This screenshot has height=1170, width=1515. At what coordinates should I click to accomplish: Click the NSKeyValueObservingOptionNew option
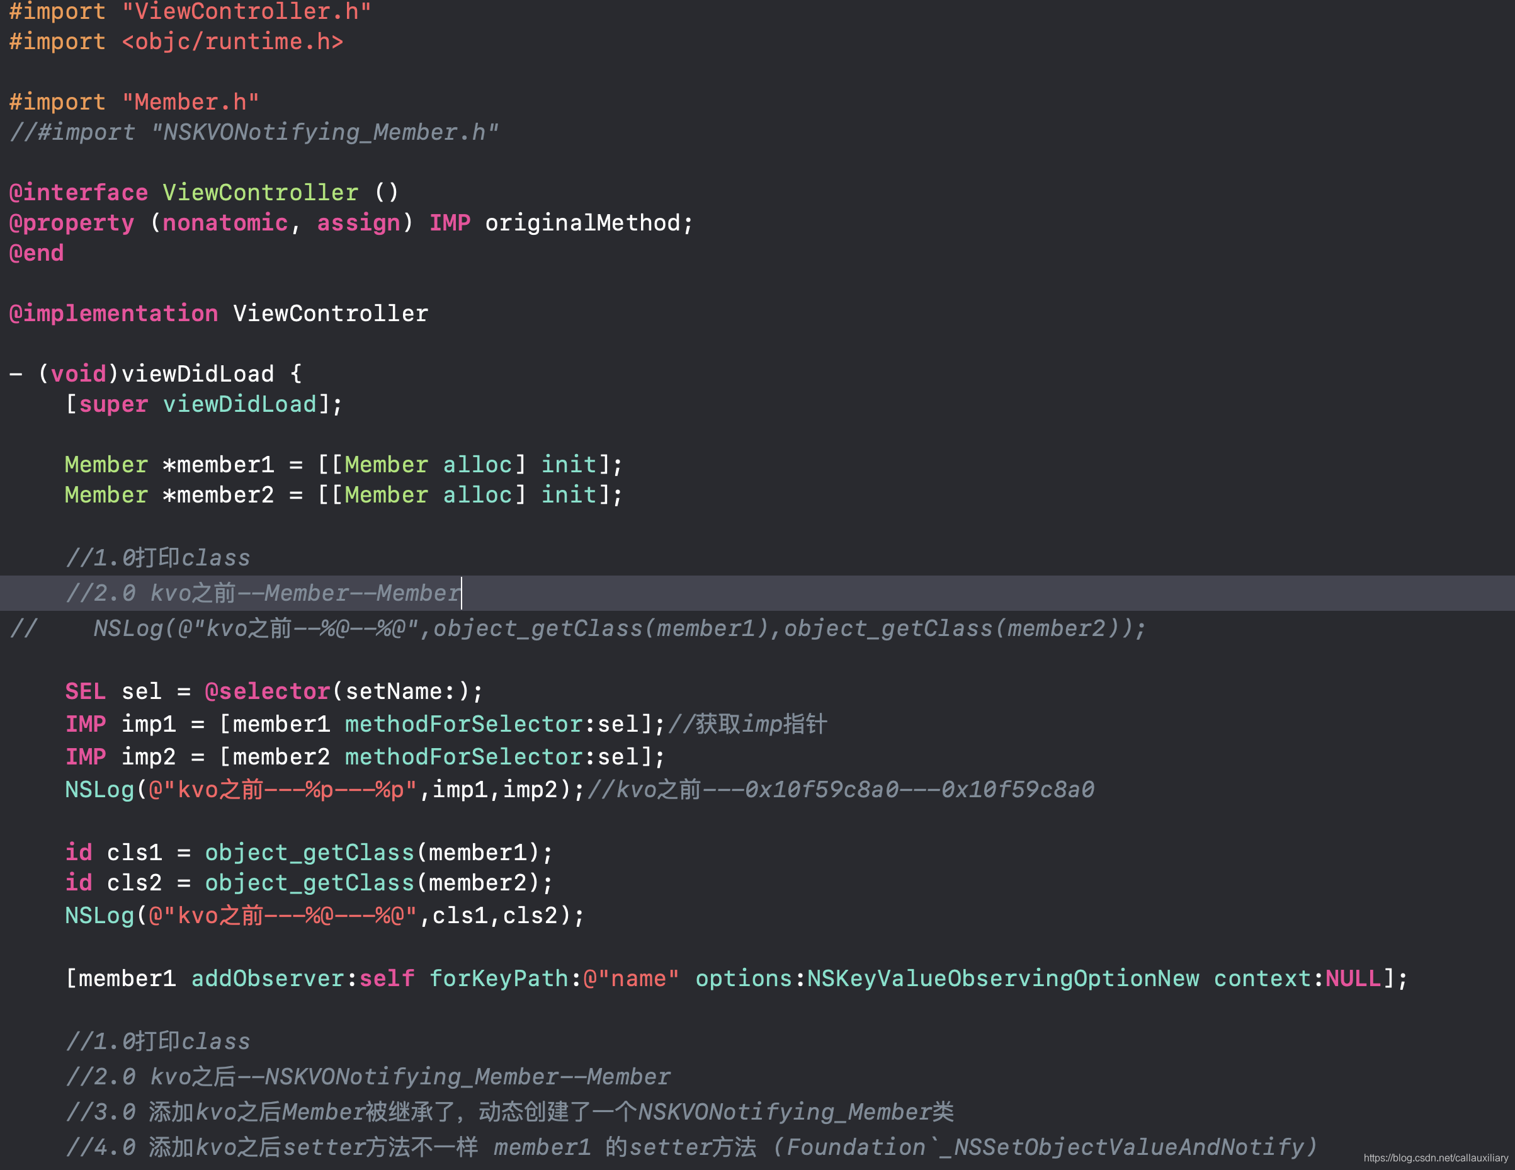(x=1002, y=978)
